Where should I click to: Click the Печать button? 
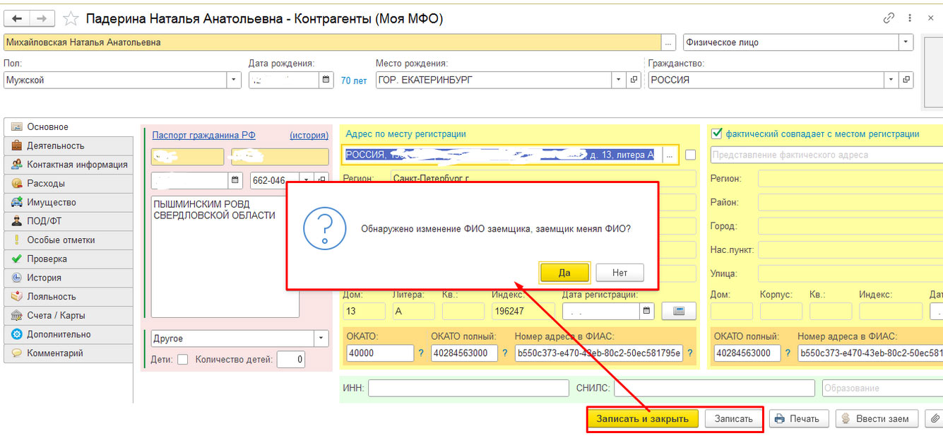click(798, 418)
